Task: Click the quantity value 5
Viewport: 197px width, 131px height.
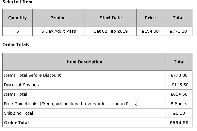Action: click(x=17, y=31)
